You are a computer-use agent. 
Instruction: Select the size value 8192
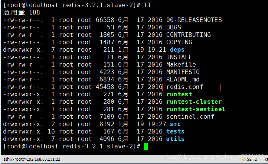point(107,124)
